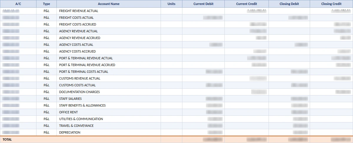Select the AGENCY COSTS ACTUAL account name

(76, 45)
